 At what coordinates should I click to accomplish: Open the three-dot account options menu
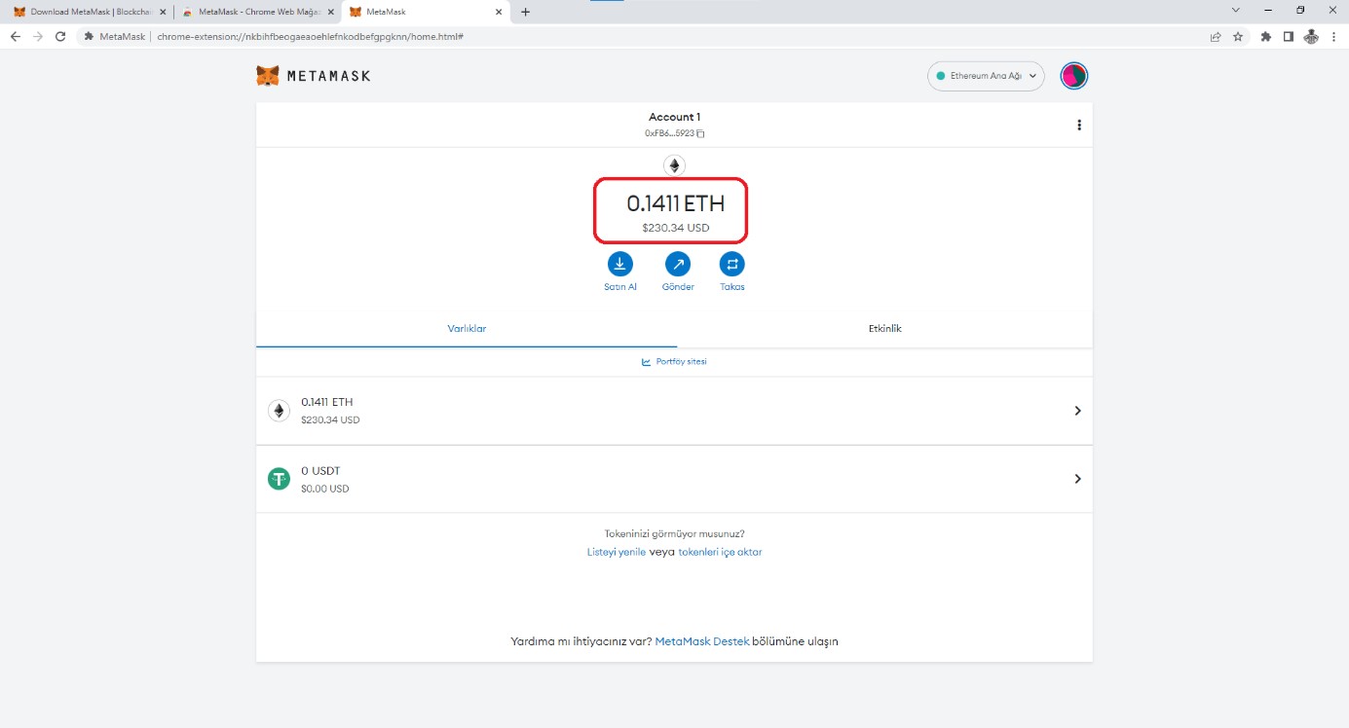click(x=1078, y=125)
